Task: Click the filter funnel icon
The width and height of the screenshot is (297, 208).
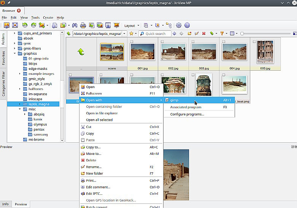Action: pyautogui.click(x=222, y=34)
